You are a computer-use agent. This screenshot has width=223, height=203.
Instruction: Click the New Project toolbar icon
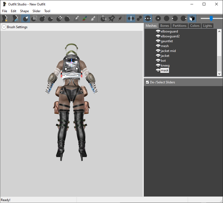click(5, 18)
